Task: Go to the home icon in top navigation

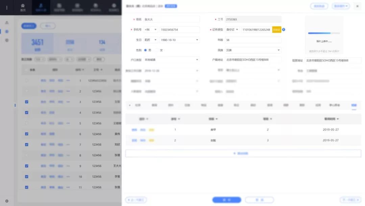Action: point(23,7)
